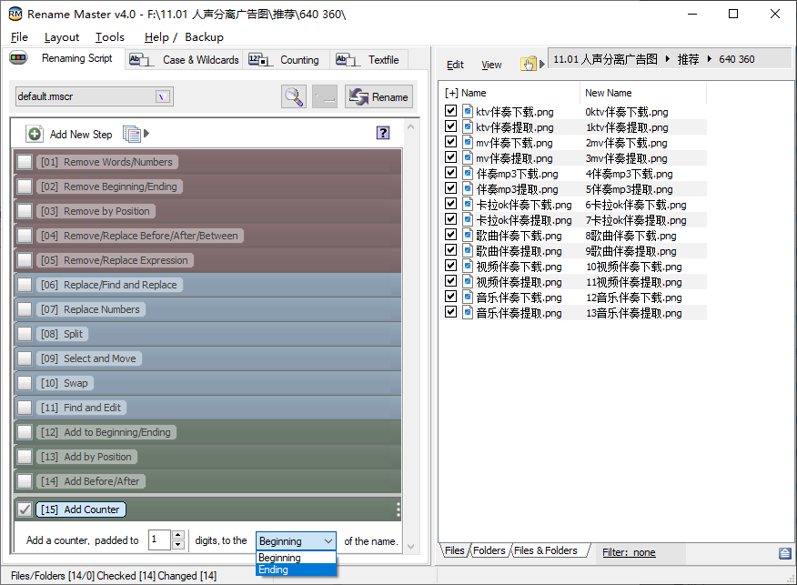Select Ending from the open dropdown list
797x585 pixels.
coord(296,570)
